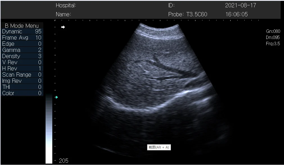
Task: Select the Img Rev menu item
Action: click(x=22, y=81)
